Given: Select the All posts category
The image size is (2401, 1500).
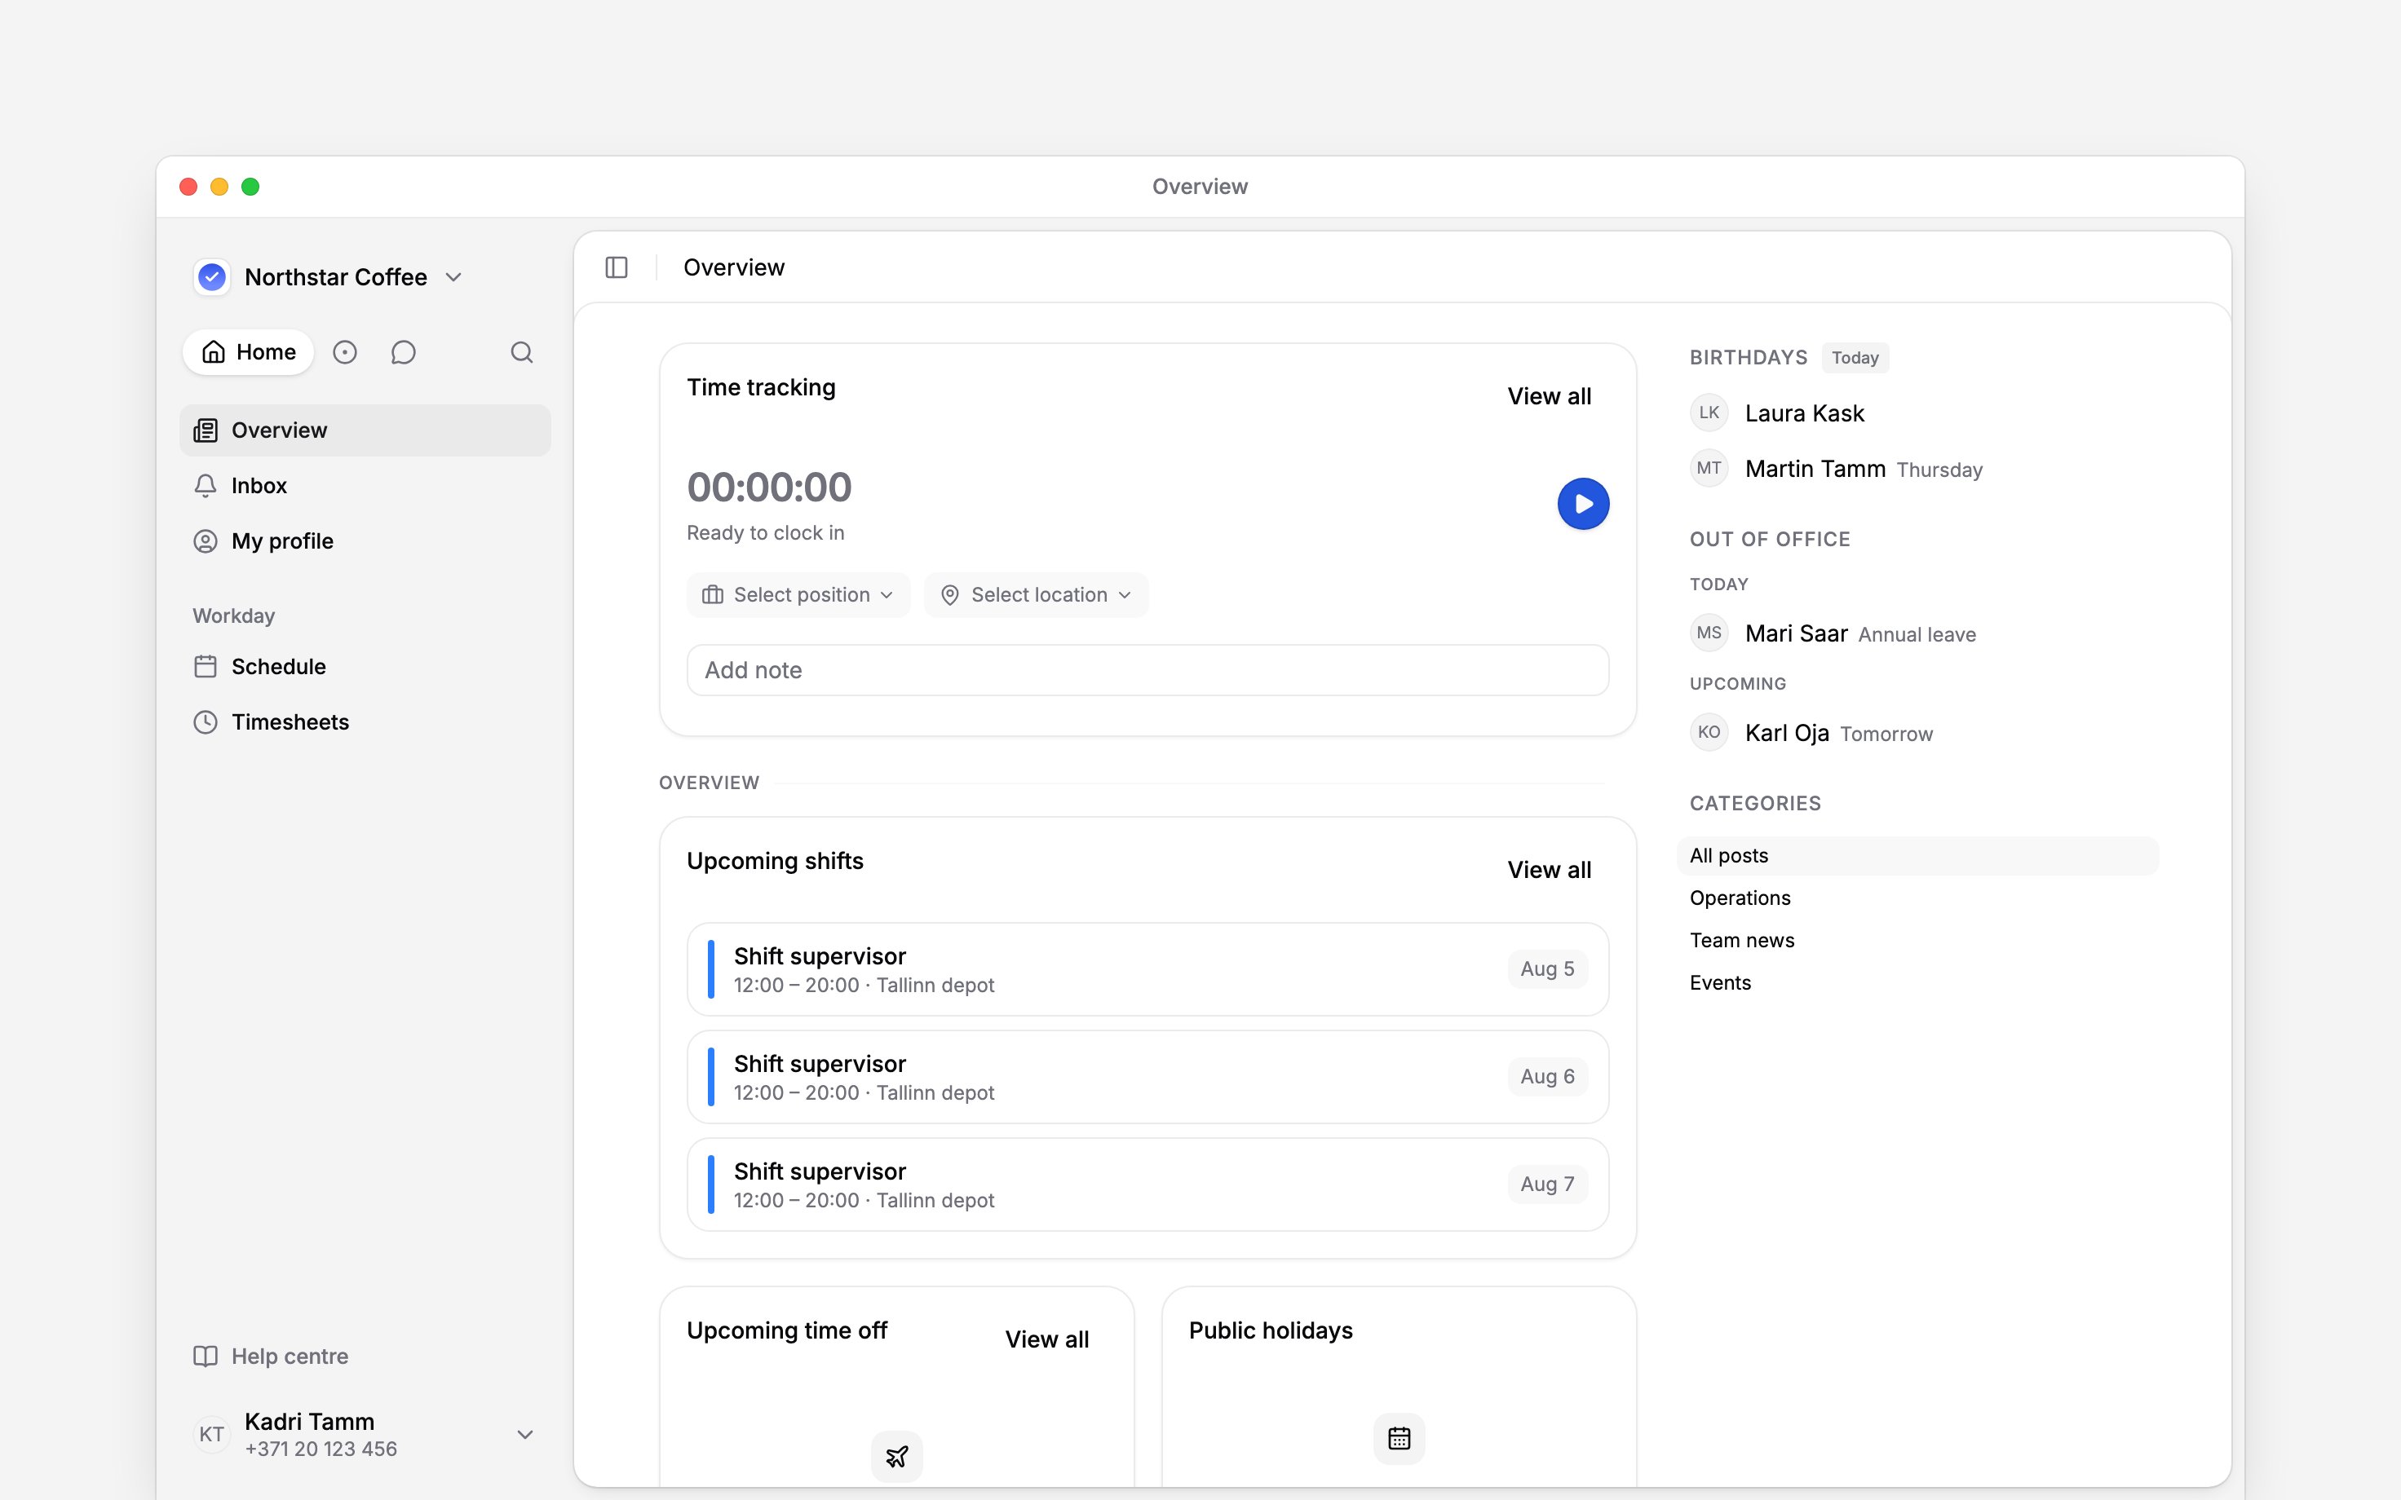Looking at the screenshot, I should (1917, 856).
